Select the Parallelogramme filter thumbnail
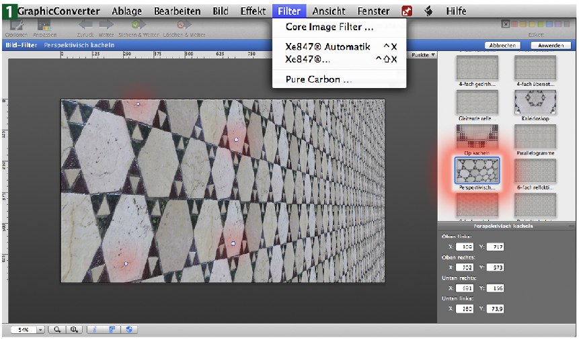Viewport: 579px width, 340px height. pyautogui.click(x=535, y=138)
